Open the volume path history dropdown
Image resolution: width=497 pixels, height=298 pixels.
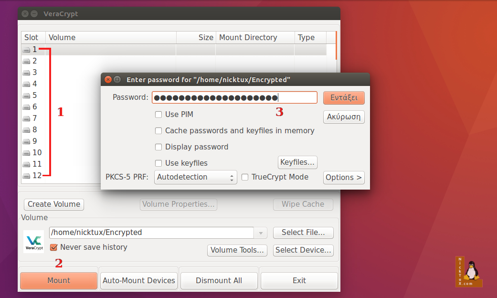click(260, 233)
